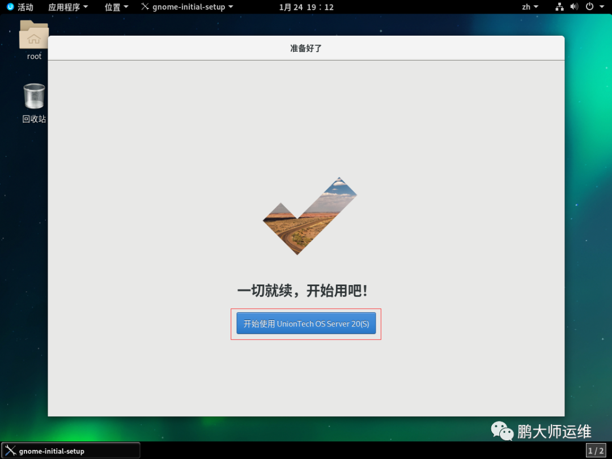
Task: Click the 1/2 workspace switcher
Action: tap(596, 451)
